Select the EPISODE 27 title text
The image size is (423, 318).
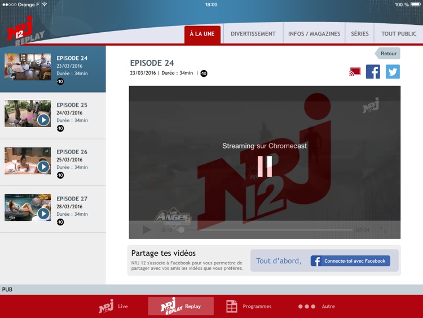click(72, 199)
